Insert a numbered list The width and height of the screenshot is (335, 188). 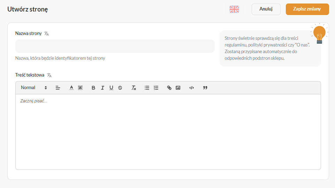[x=156, y=88]
